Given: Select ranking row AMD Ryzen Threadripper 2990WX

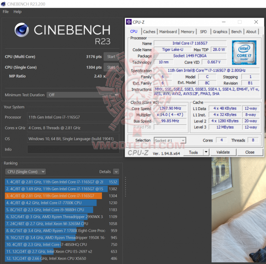Looking at the screenshot, I should tap(62, 217).
